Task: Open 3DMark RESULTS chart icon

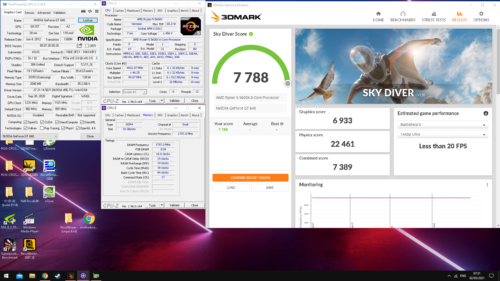Action: click(x=460, y=14)
